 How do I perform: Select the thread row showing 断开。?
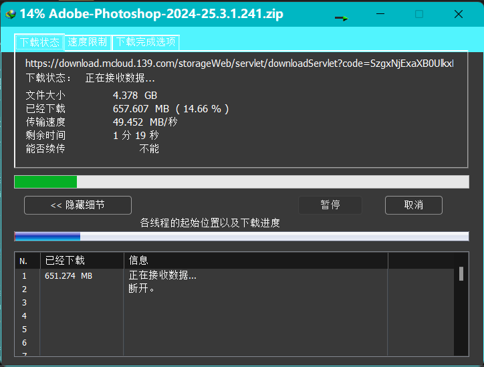(235, 289)
